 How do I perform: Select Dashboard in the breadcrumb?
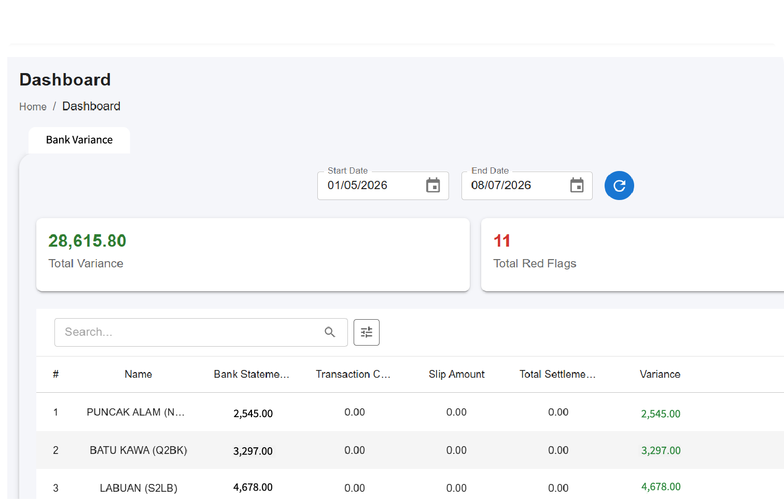(91, 106)
